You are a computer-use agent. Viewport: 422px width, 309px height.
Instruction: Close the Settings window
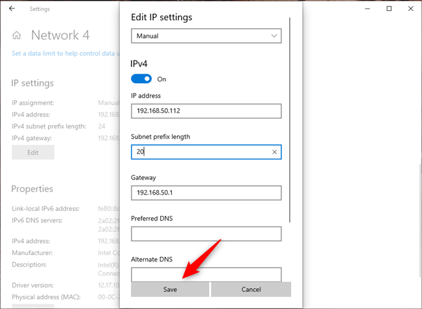pyautogui.click(x=410, y=9)
